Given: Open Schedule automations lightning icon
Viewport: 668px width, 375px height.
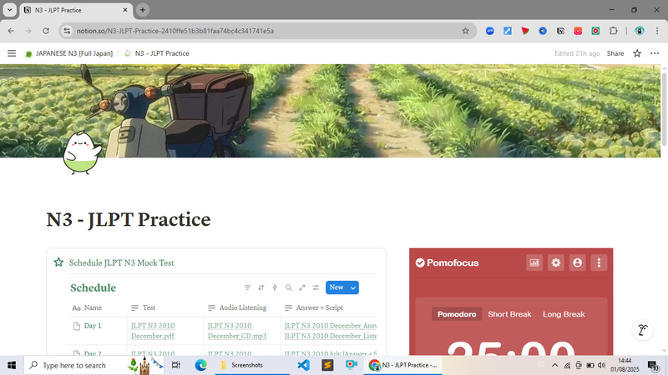Looking at the screenshot, I should [x=275, y=287].
